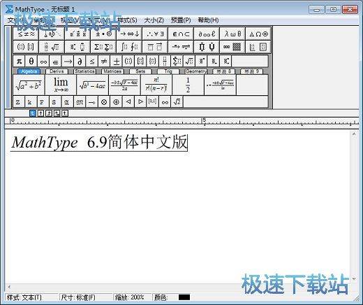Image resolution: width=363 pixels, height=305 pixels.
Task: Switch to the Statistics tab
Action: (84, 71)
